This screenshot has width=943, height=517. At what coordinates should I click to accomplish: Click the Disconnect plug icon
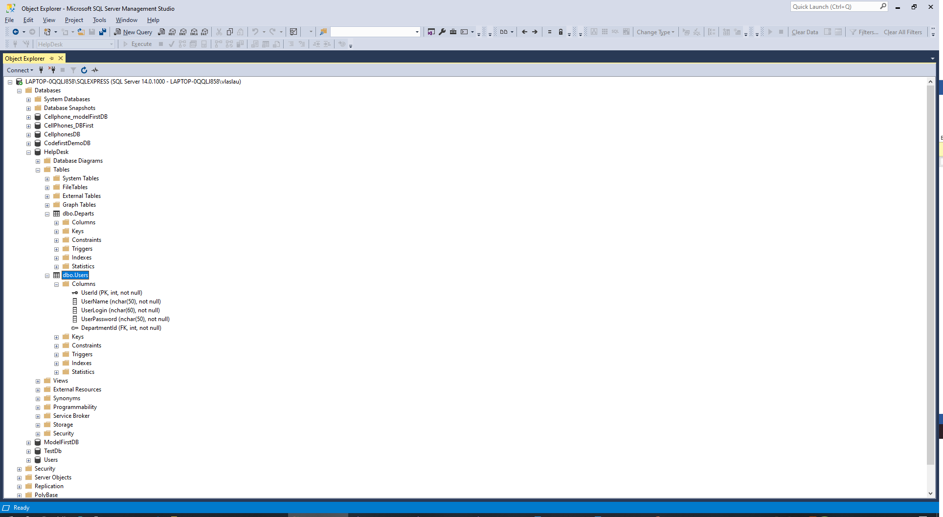(52, 70)
